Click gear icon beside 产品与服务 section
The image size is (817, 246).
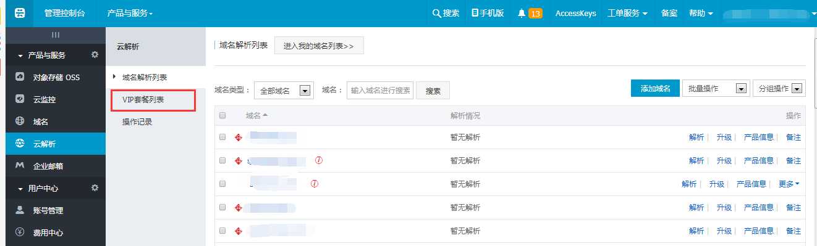tap(95, 55)
